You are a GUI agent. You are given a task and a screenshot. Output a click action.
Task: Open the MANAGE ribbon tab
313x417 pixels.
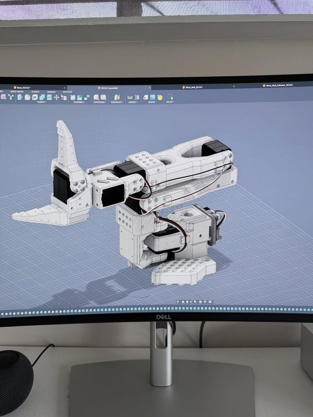51,92
